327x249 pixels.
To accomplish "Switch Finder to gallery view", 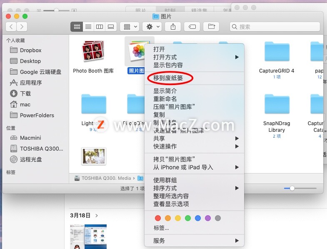I will click(x=111, y=27).
